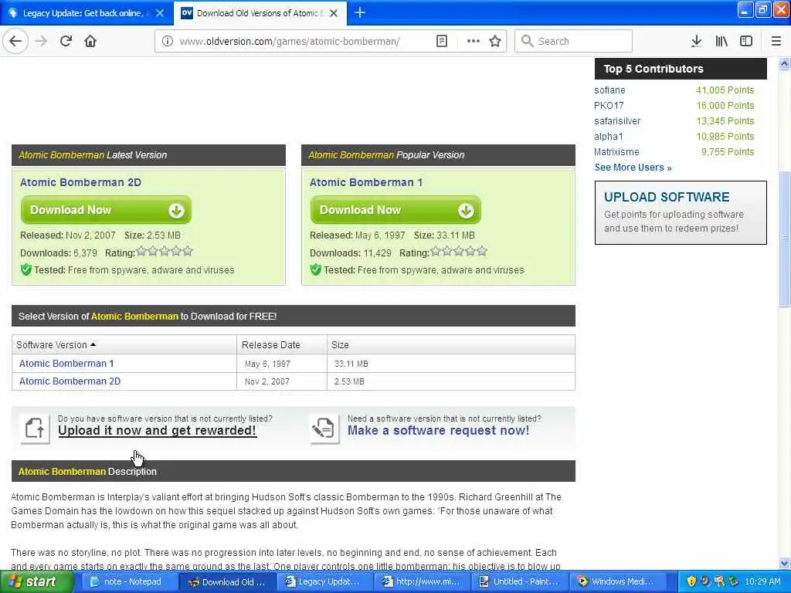Click Make a software request now

pos(438,431)
